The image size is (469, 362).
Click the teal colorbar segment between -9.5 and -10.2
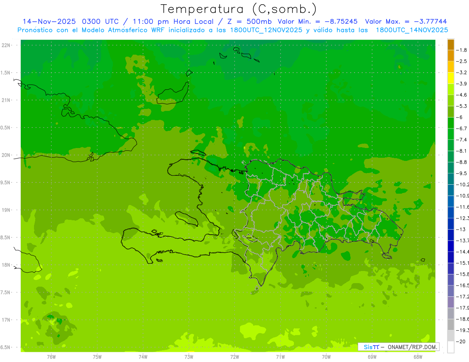(x=451, y=179)
